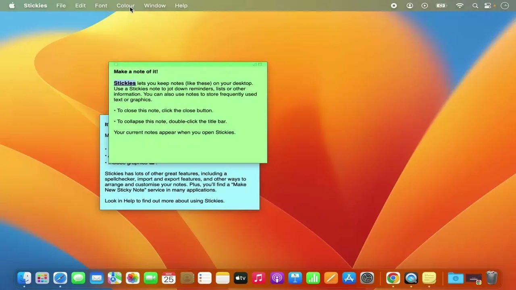This screenshot has width=516, height=290.
Task: Open Control Centre
Action: [x=488, y=6]
